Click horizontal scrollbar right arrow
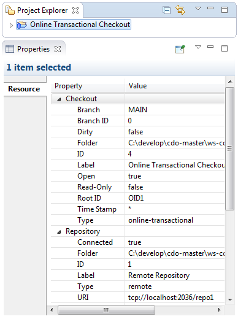Viewport: 238px width, 319px height. pos(220,310)
